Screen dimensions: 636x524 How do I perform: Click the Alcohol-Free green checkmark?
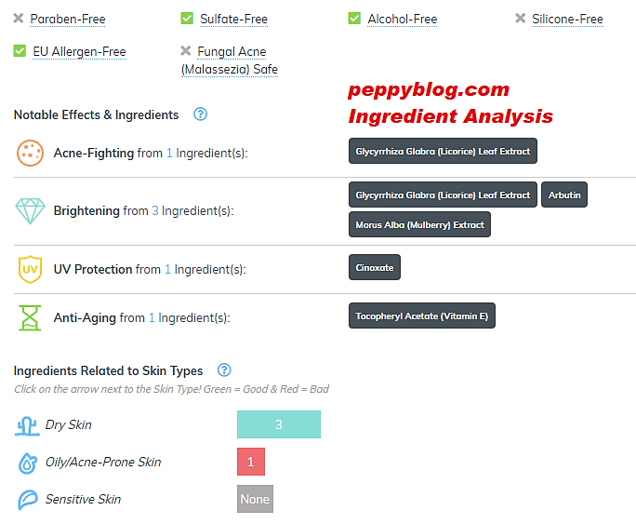(354, 19)
